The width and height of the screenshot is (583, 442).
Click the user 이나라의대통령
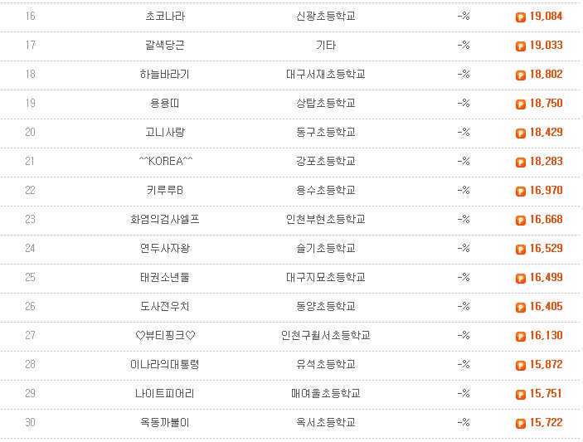pos(165,364)
